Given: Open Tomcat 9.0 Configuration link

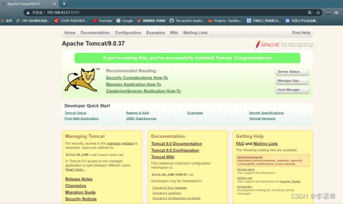Looking at the screenshot, I should (x=175, y=151).
